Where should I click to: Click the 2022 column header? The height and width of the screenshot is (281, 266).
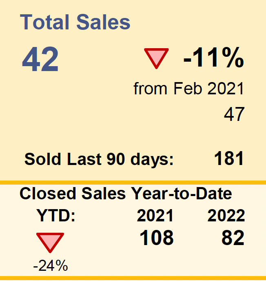(x=226, y=215)
